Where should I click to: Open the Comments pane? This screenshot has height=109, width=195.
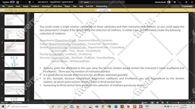click(x=187, y=6)
